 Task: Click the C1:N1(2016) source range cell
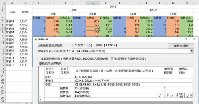[119, 77]
